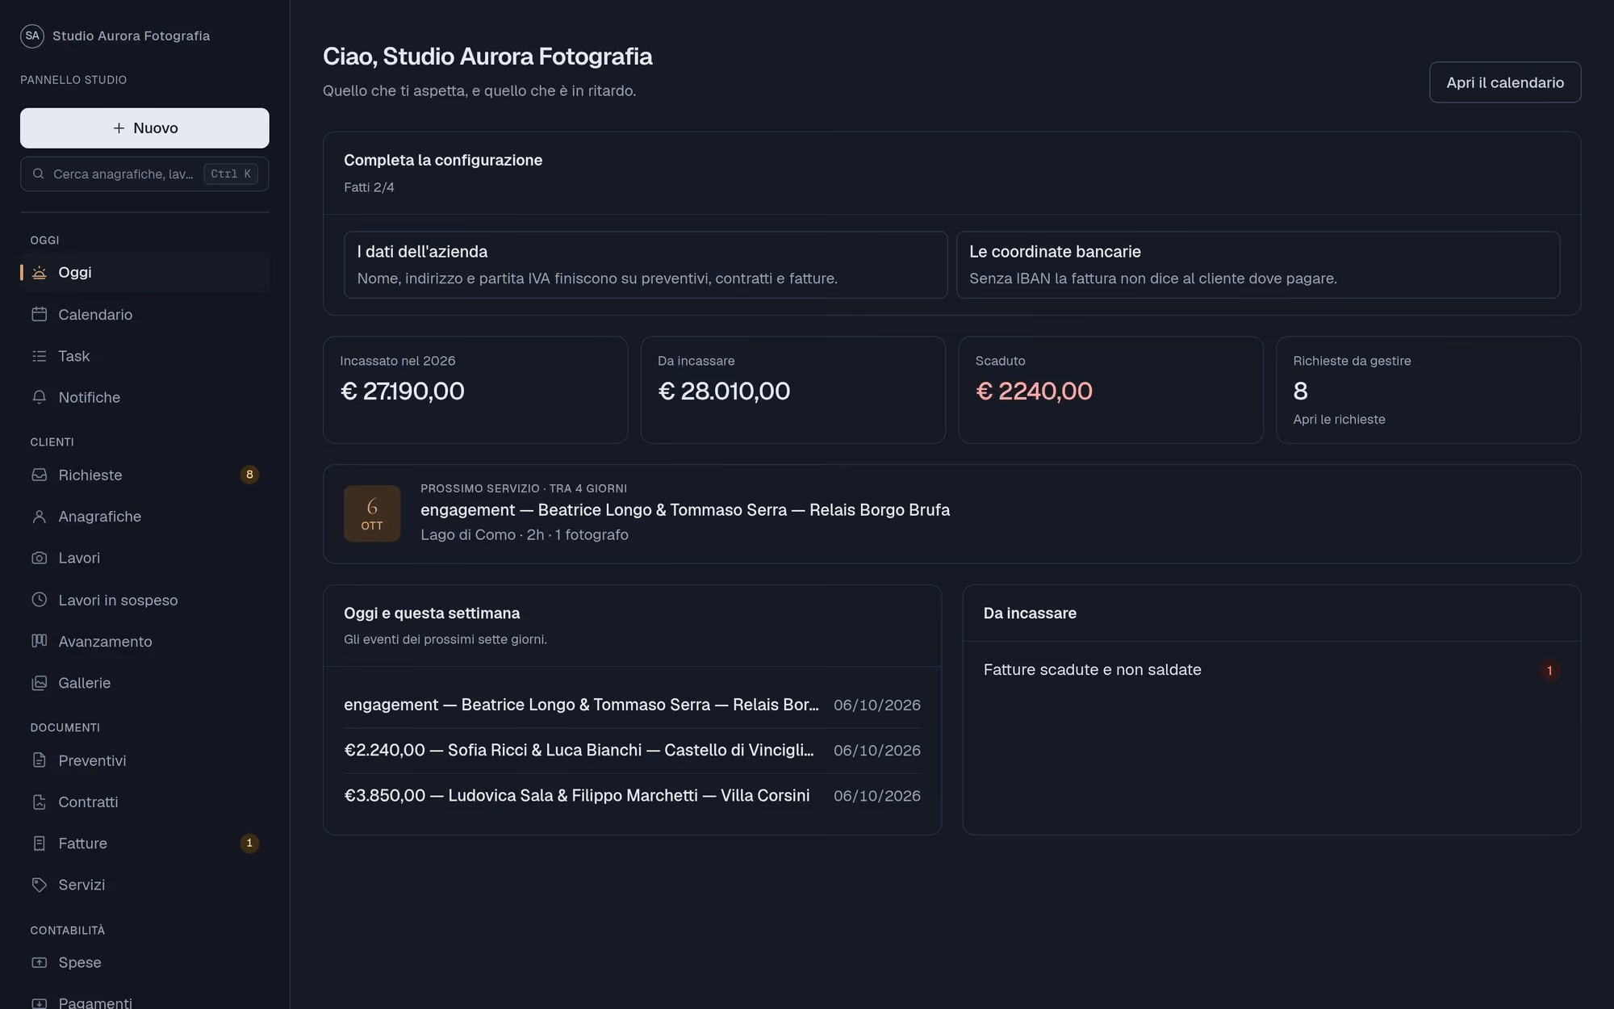1614x1009 pixels.
Task: Click the Notifiche bell icon
Action: [x=39, y=397]
